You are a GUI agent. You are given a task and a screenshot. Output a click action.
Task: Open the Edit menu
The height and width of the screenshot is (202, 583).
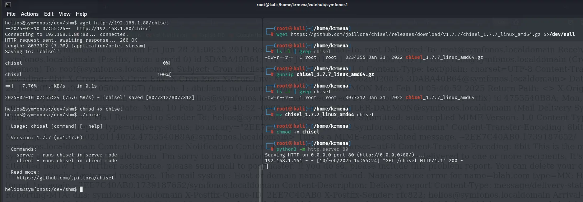tap(49, 14)
